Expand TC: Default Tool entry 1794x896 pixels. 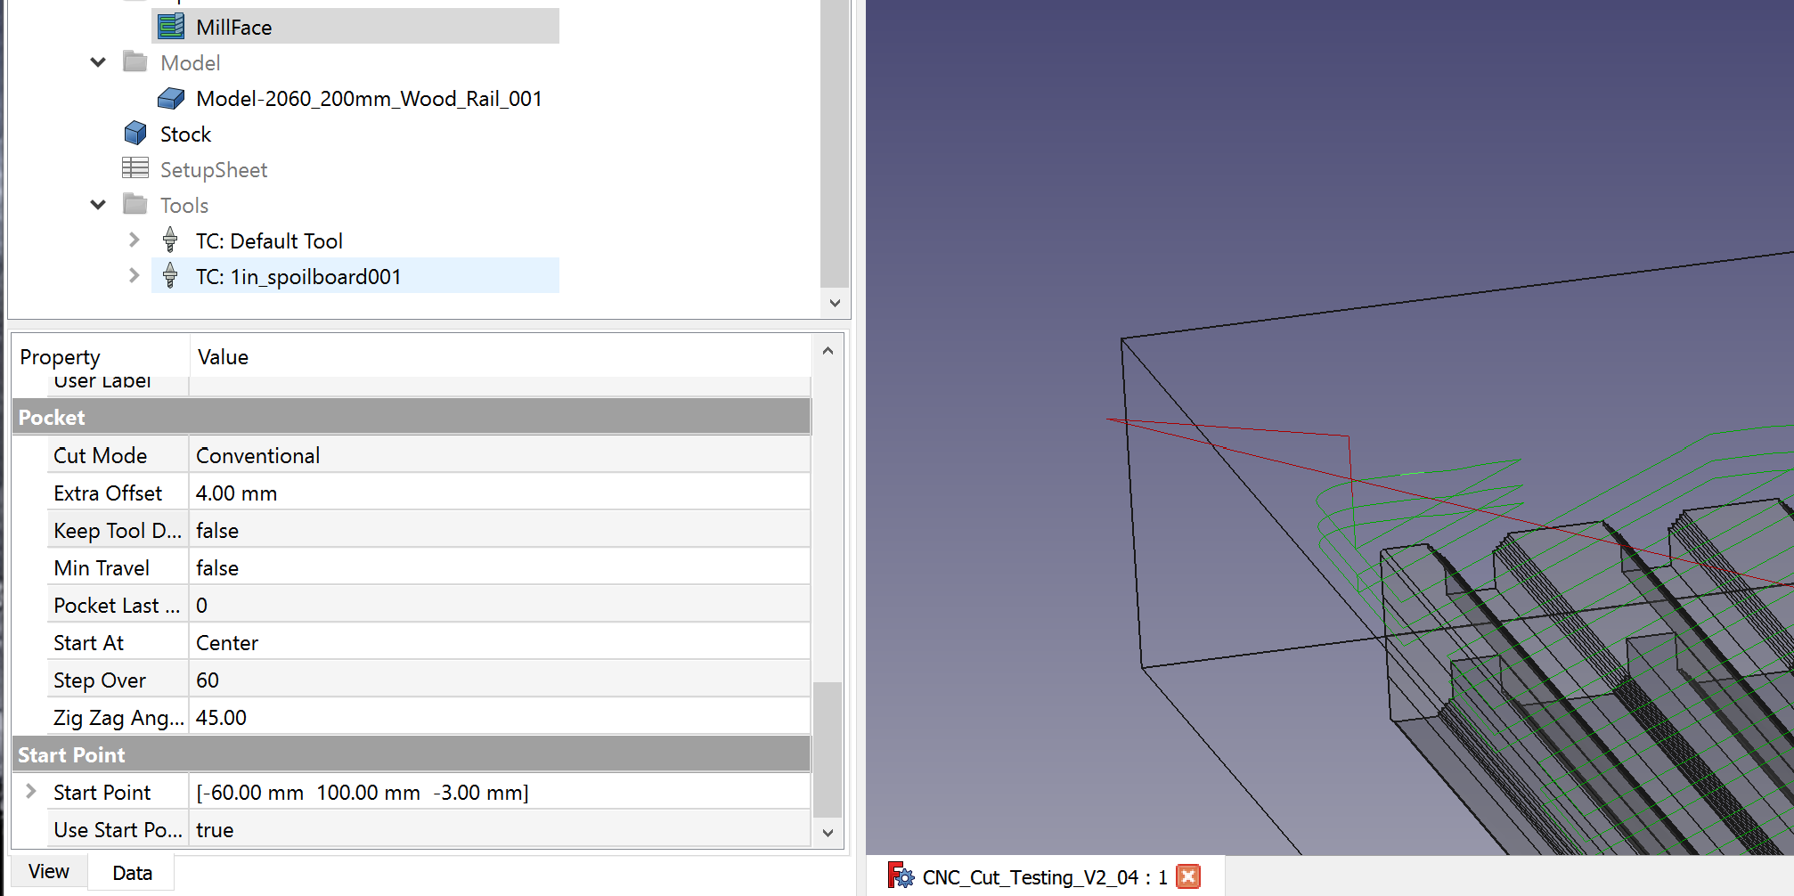[134, 240]
